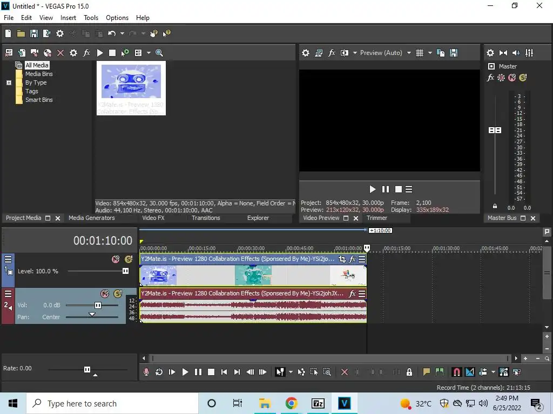Open Auto Ripple dropdown arrow
This screenshot has width=553, height=414.
point(493,372)
